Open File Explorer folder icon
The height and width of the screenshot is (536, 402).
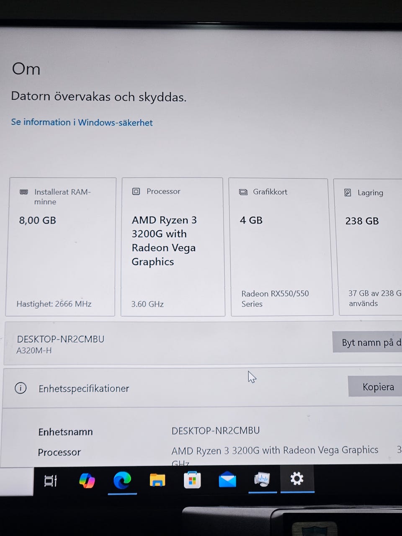coord(157,480)
